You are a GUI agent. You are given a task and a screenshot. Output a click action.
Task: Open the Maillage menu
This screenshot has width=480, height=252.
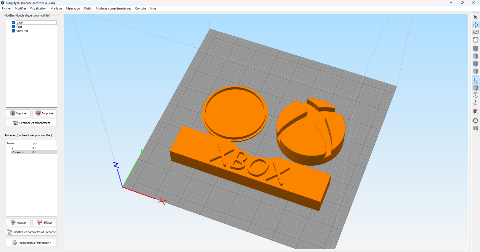(56, 8)
